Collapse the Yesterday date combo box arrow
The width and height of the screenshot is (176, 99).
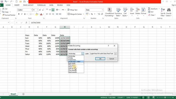[82, 54]
